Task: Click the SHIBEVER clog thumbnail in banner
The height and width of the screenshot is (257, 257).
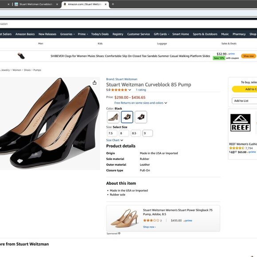Action: [21, 56]
